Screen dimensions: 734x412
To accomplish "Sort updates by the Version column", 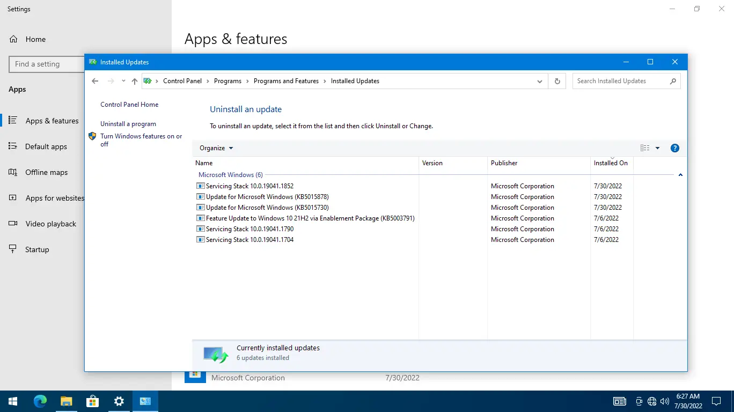I will click(x=453, y=163).
